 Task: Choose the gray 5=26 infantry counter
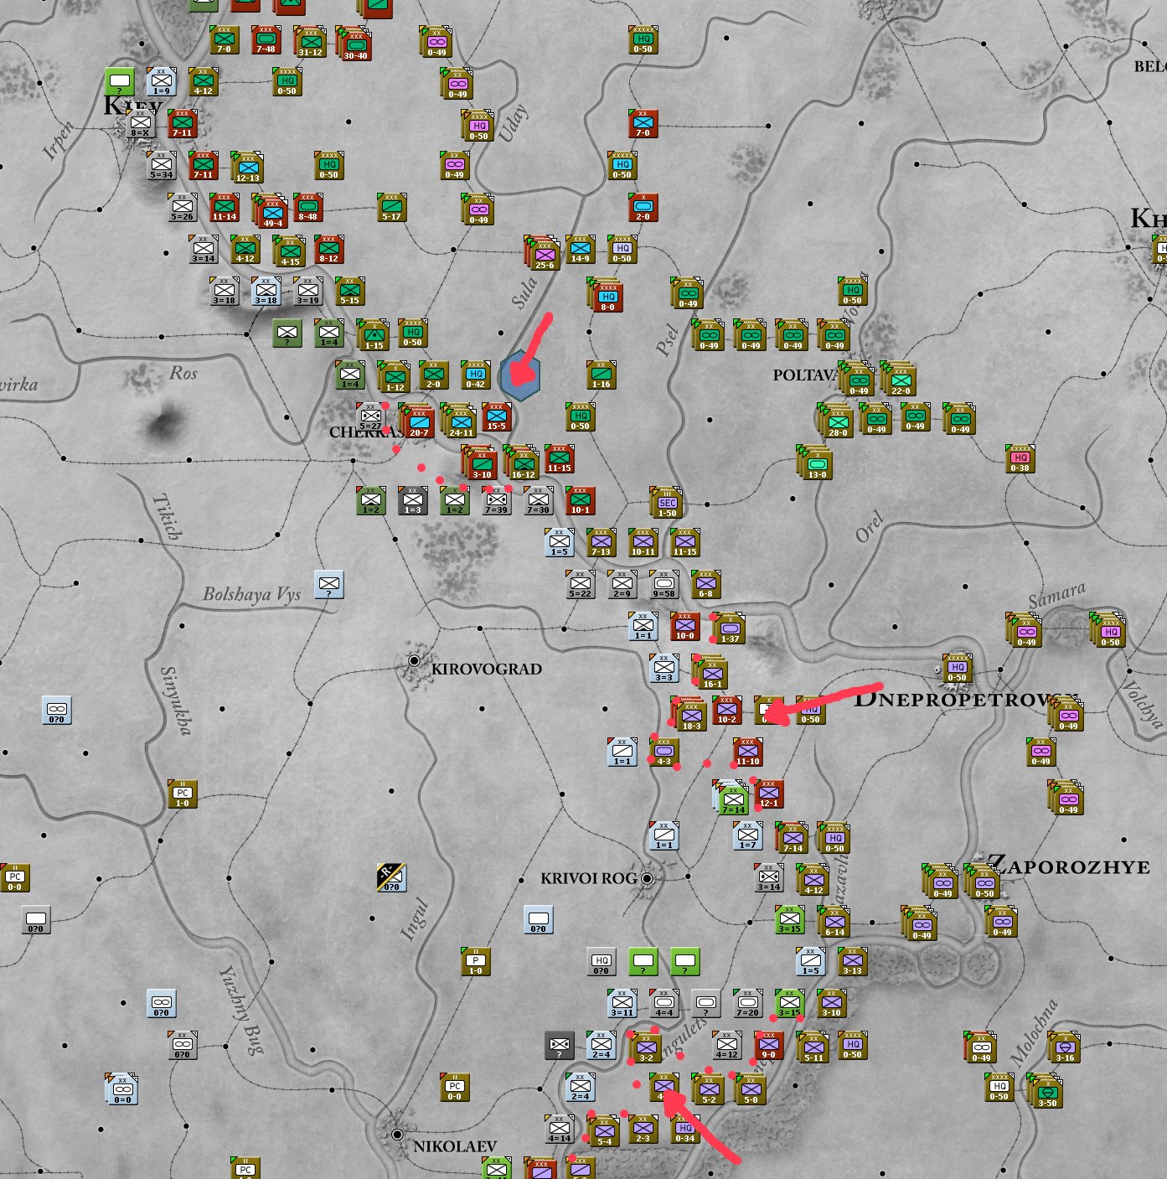coord(182,208)
